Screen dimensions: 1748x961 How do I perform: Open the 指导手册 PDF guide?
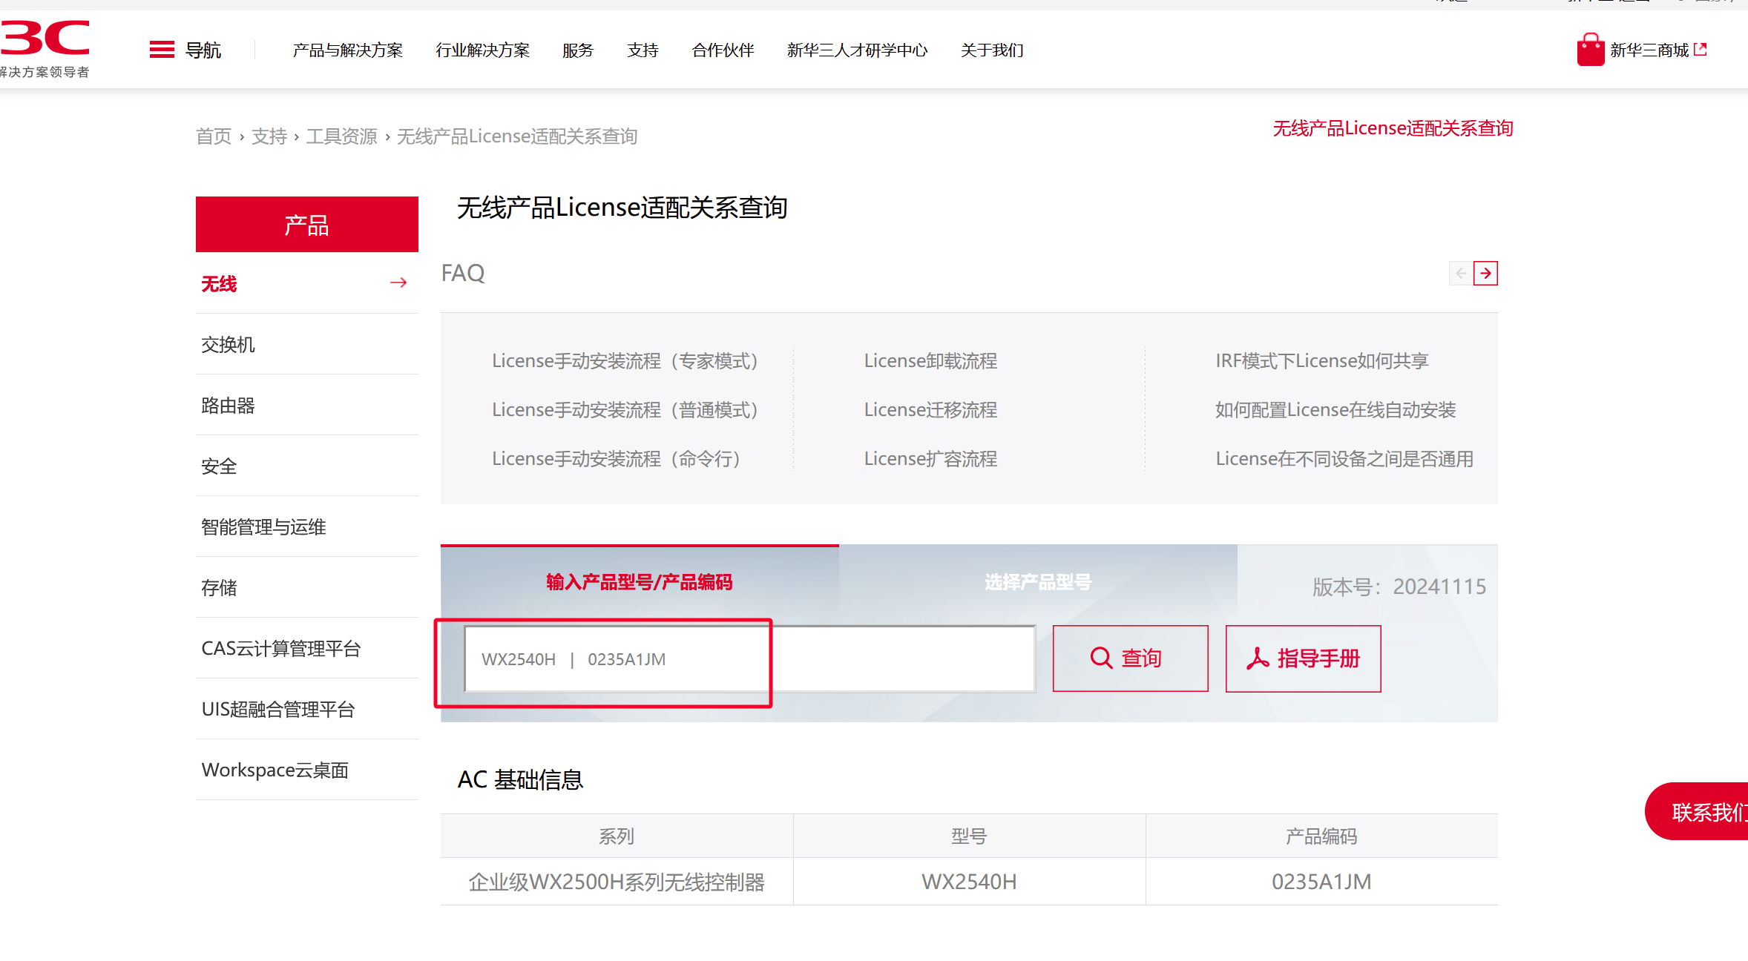(x=1303, y=658)
